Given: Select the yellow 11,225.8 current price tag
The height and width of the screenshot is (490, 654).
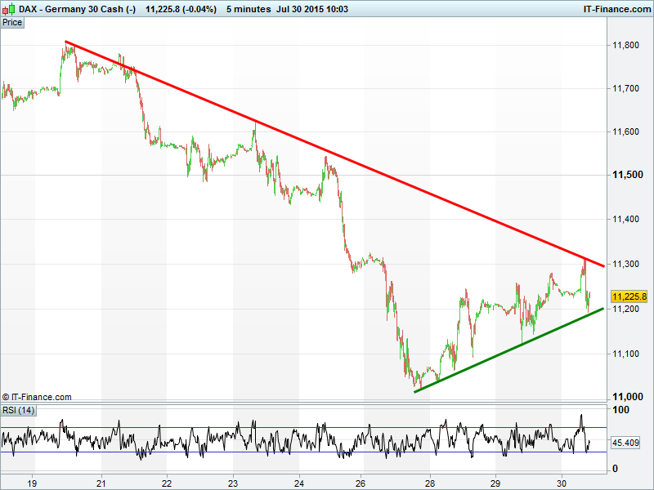Looking at the screenshot, I should [629, 296].
